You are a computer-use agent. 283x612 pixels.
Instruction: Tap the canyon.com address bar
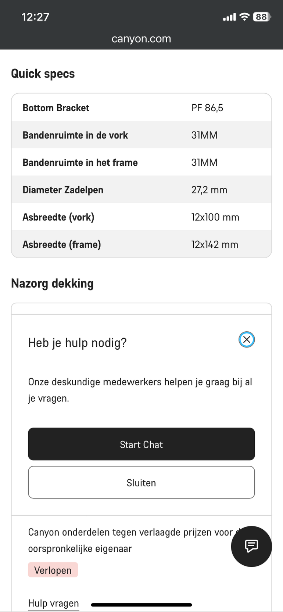(141, 39)
